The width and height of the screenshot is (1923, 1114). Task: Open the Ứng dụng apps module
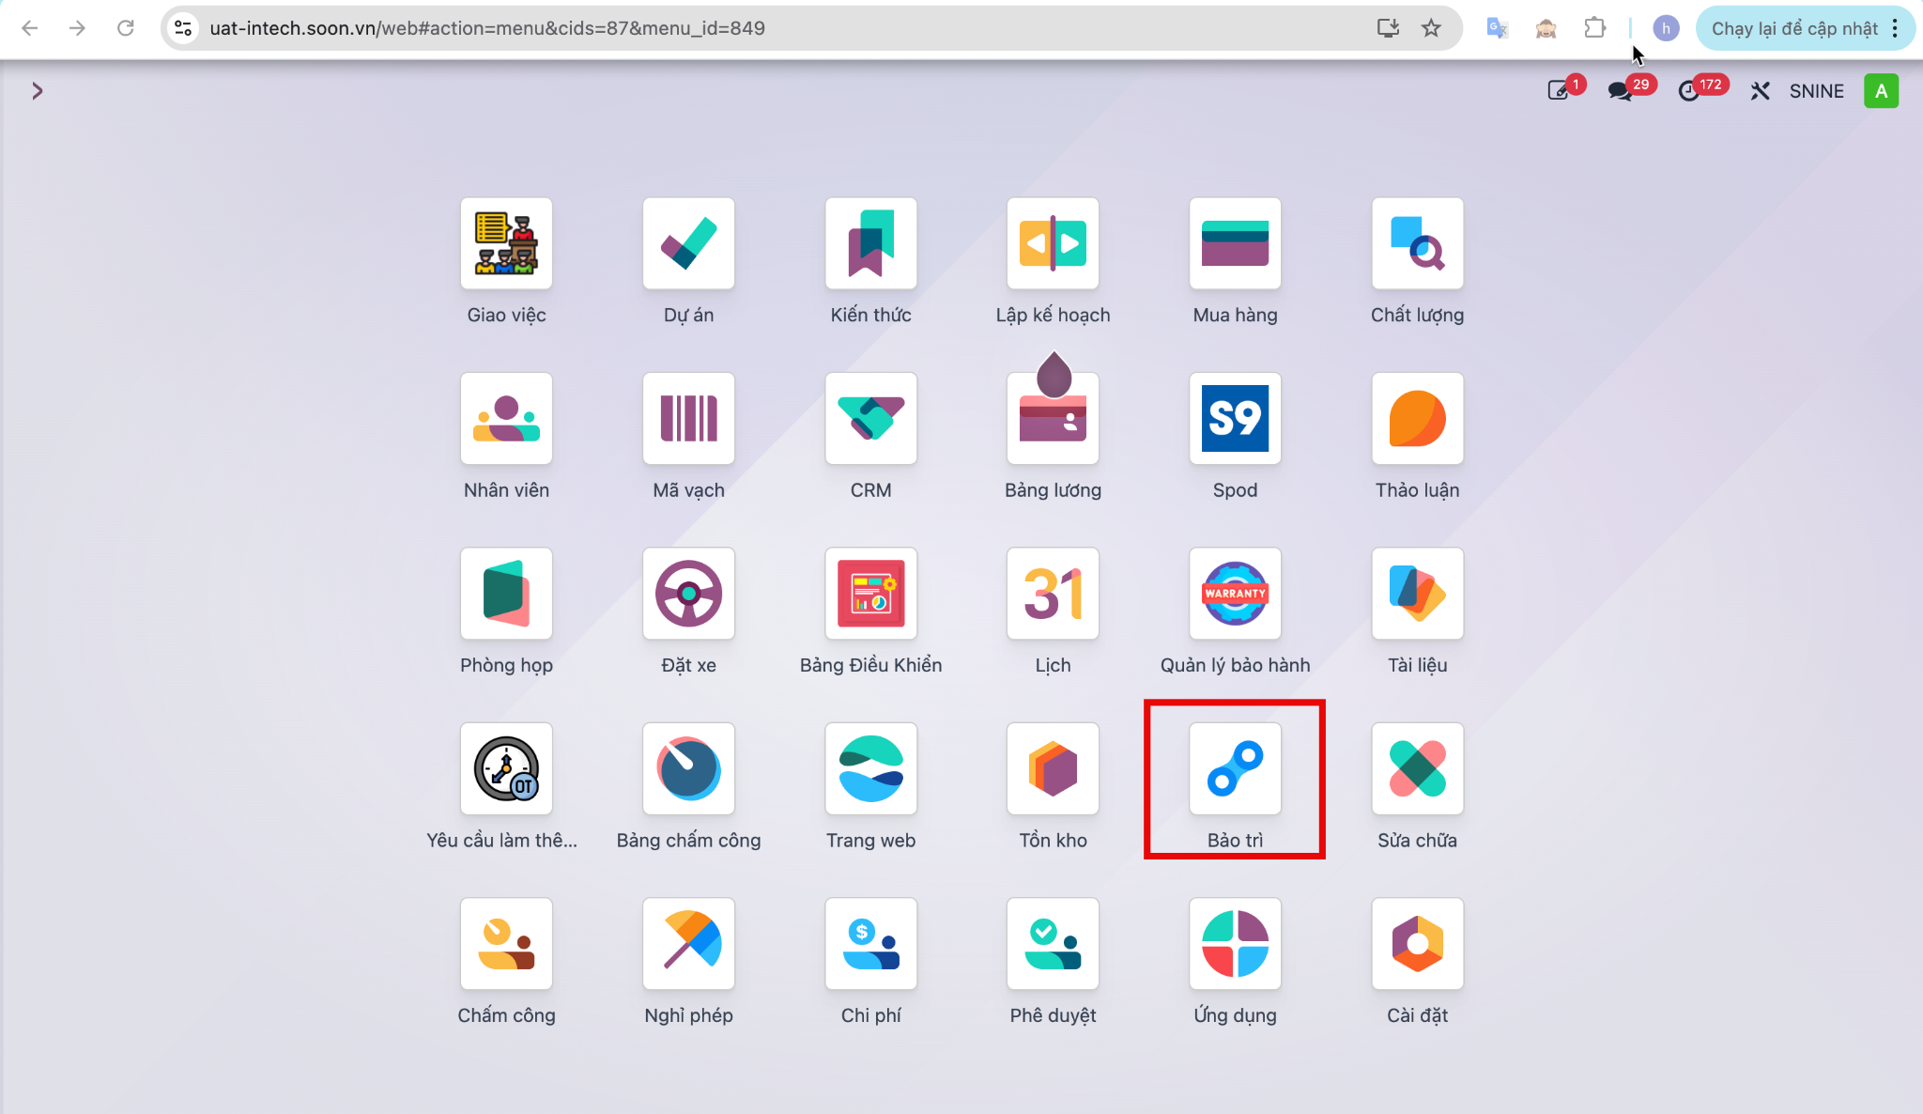(1235, 944)
